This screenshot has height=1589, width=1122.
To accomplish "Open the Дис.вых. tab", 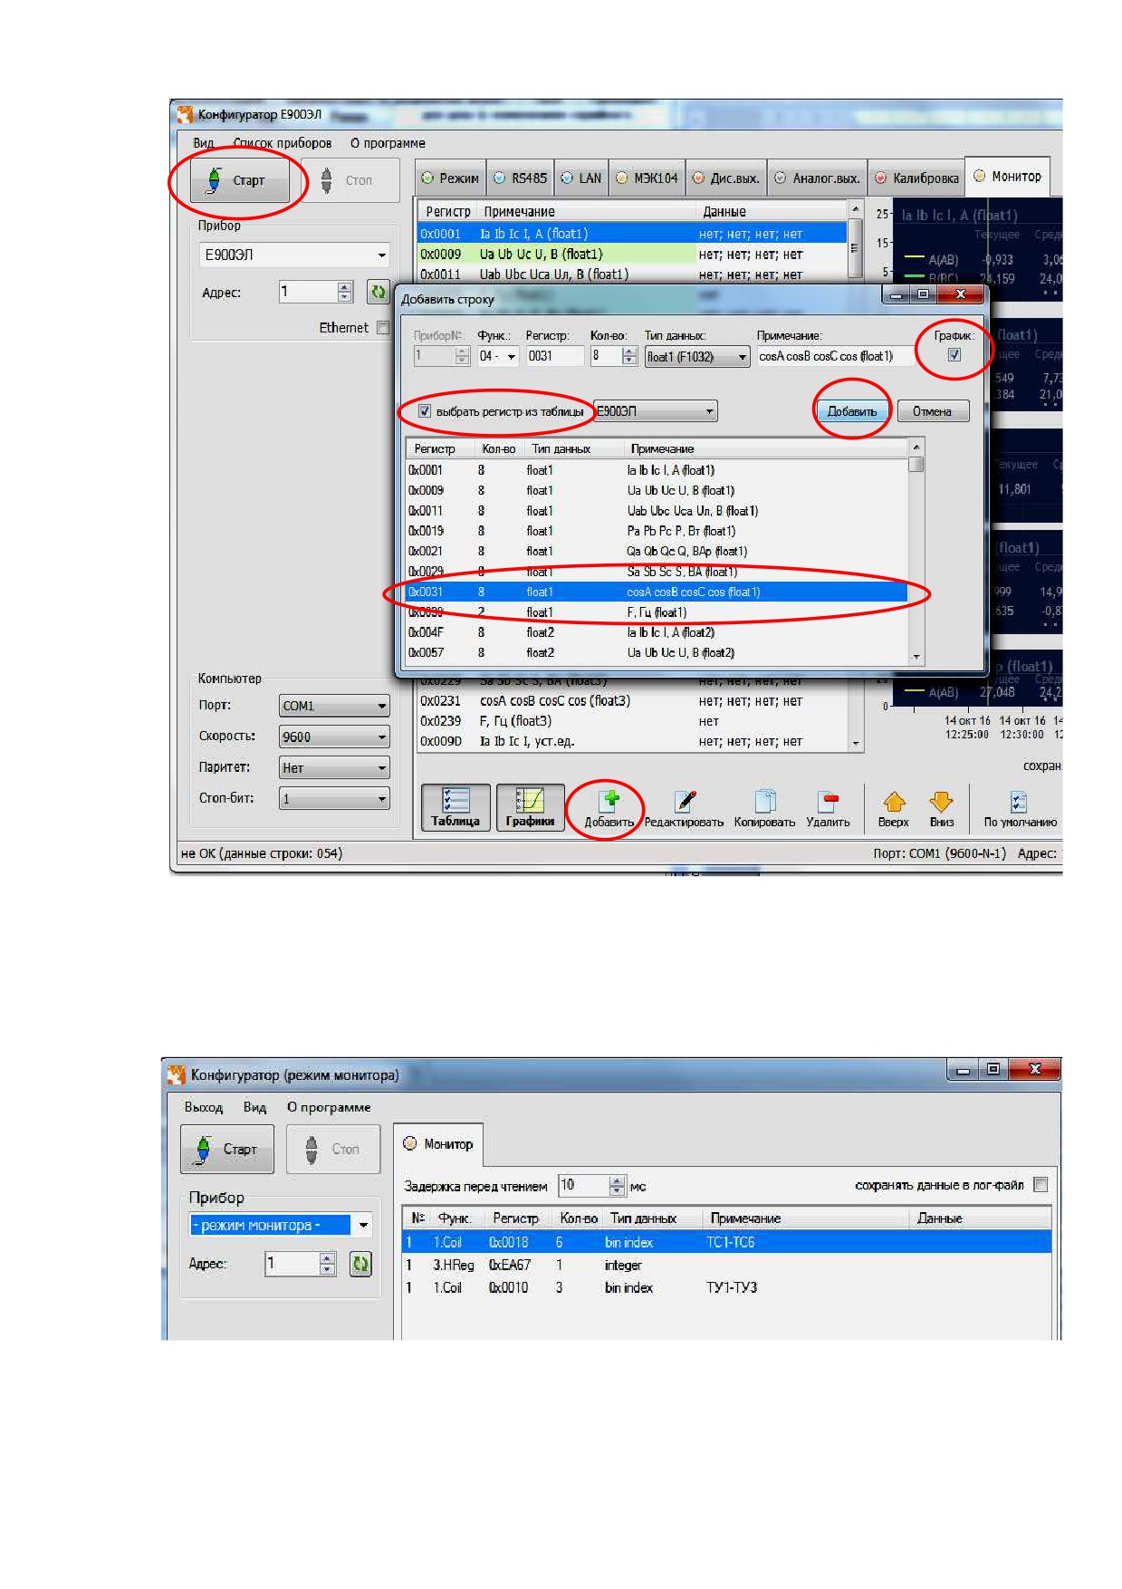I will point(725,178).
